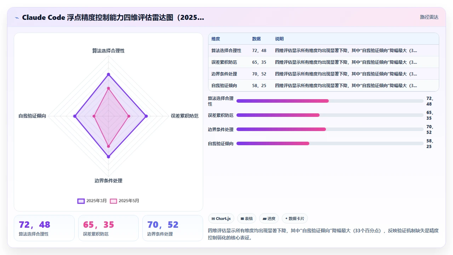
Task: Click the pink 2025年5月 legend swatch
Action: point(113,201)
